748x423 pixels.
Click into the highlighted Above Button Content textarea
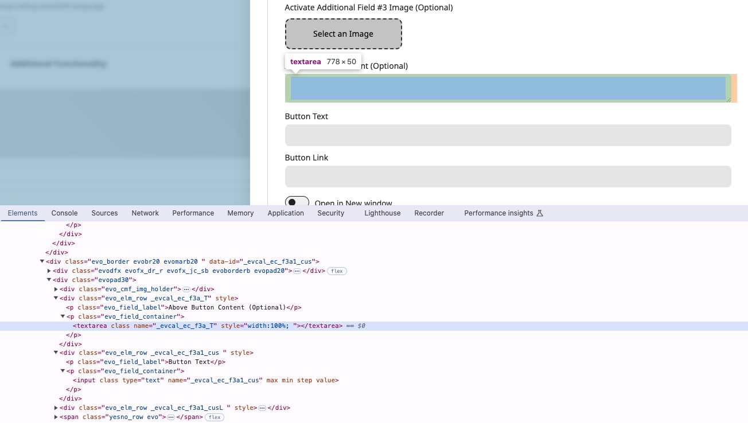(x=508, y=88)
